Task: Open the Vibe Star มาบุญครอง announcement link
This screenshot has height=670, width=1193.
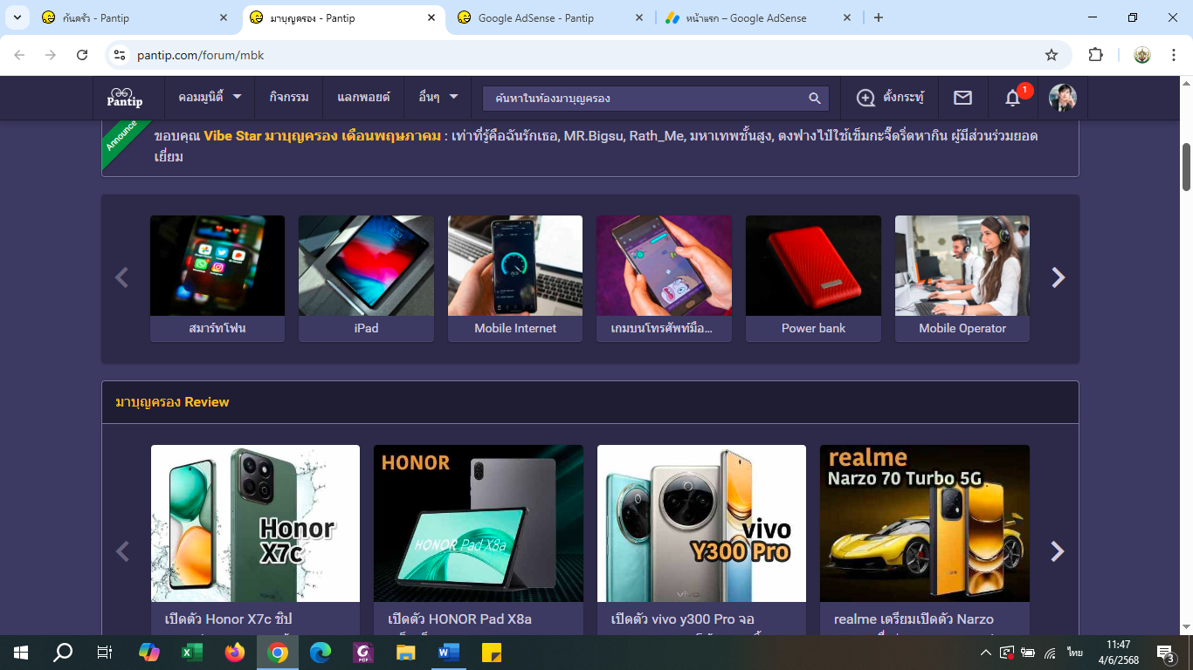Action: [x=322, y=136]
